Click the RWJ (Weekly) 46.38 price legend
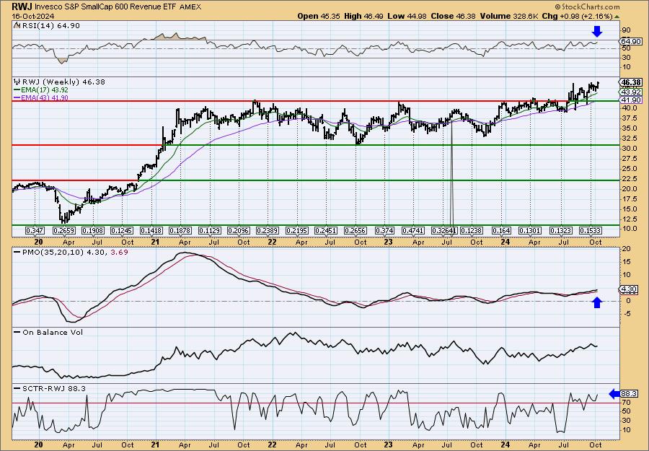Image resolution: width=649 pixels, height=451 pixels. [x=60, y=82]
